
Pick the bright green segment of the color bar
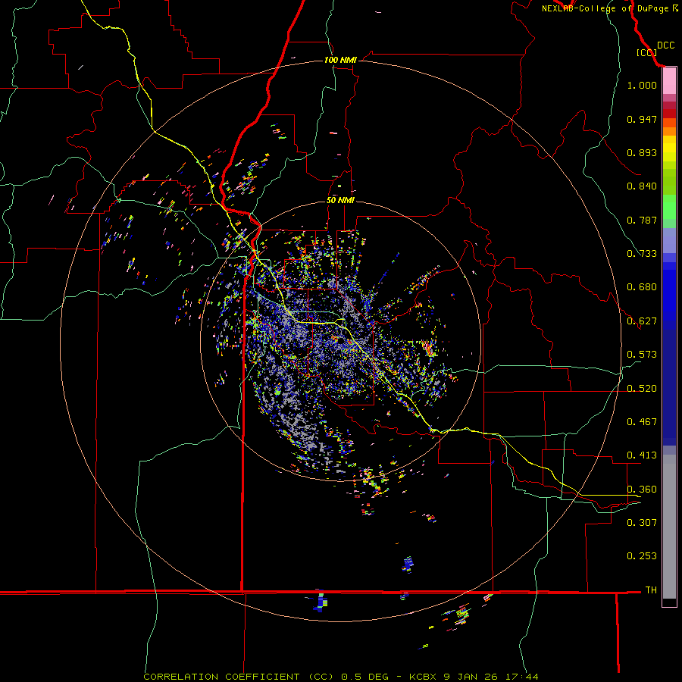tap(669, 207)
